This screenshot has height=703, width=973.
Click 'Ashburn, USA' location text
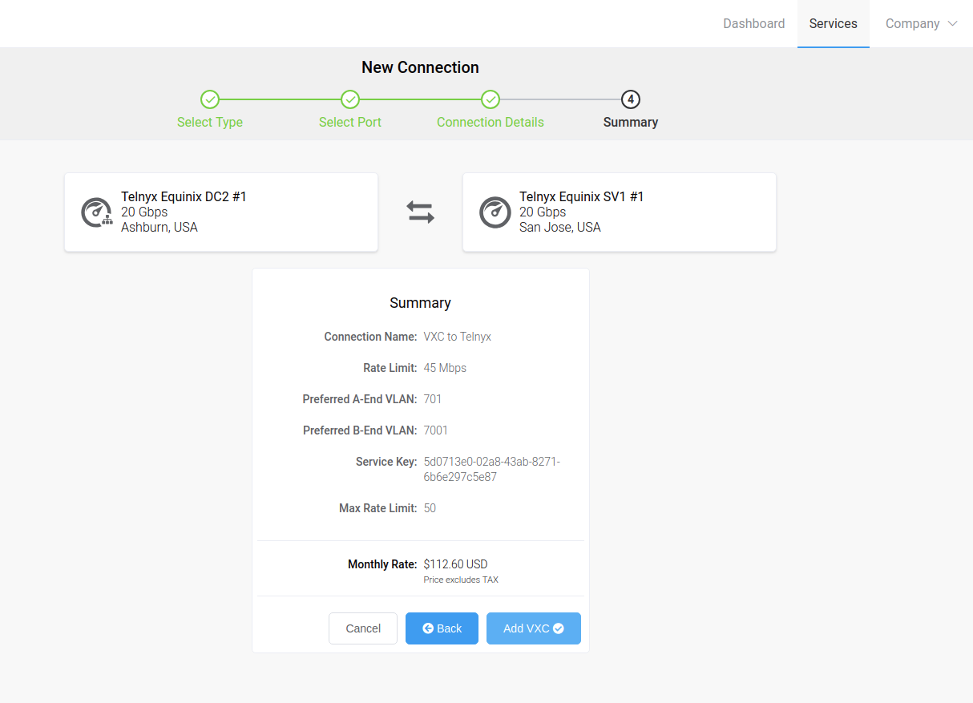pyautogui.click(x=159, y=228)
